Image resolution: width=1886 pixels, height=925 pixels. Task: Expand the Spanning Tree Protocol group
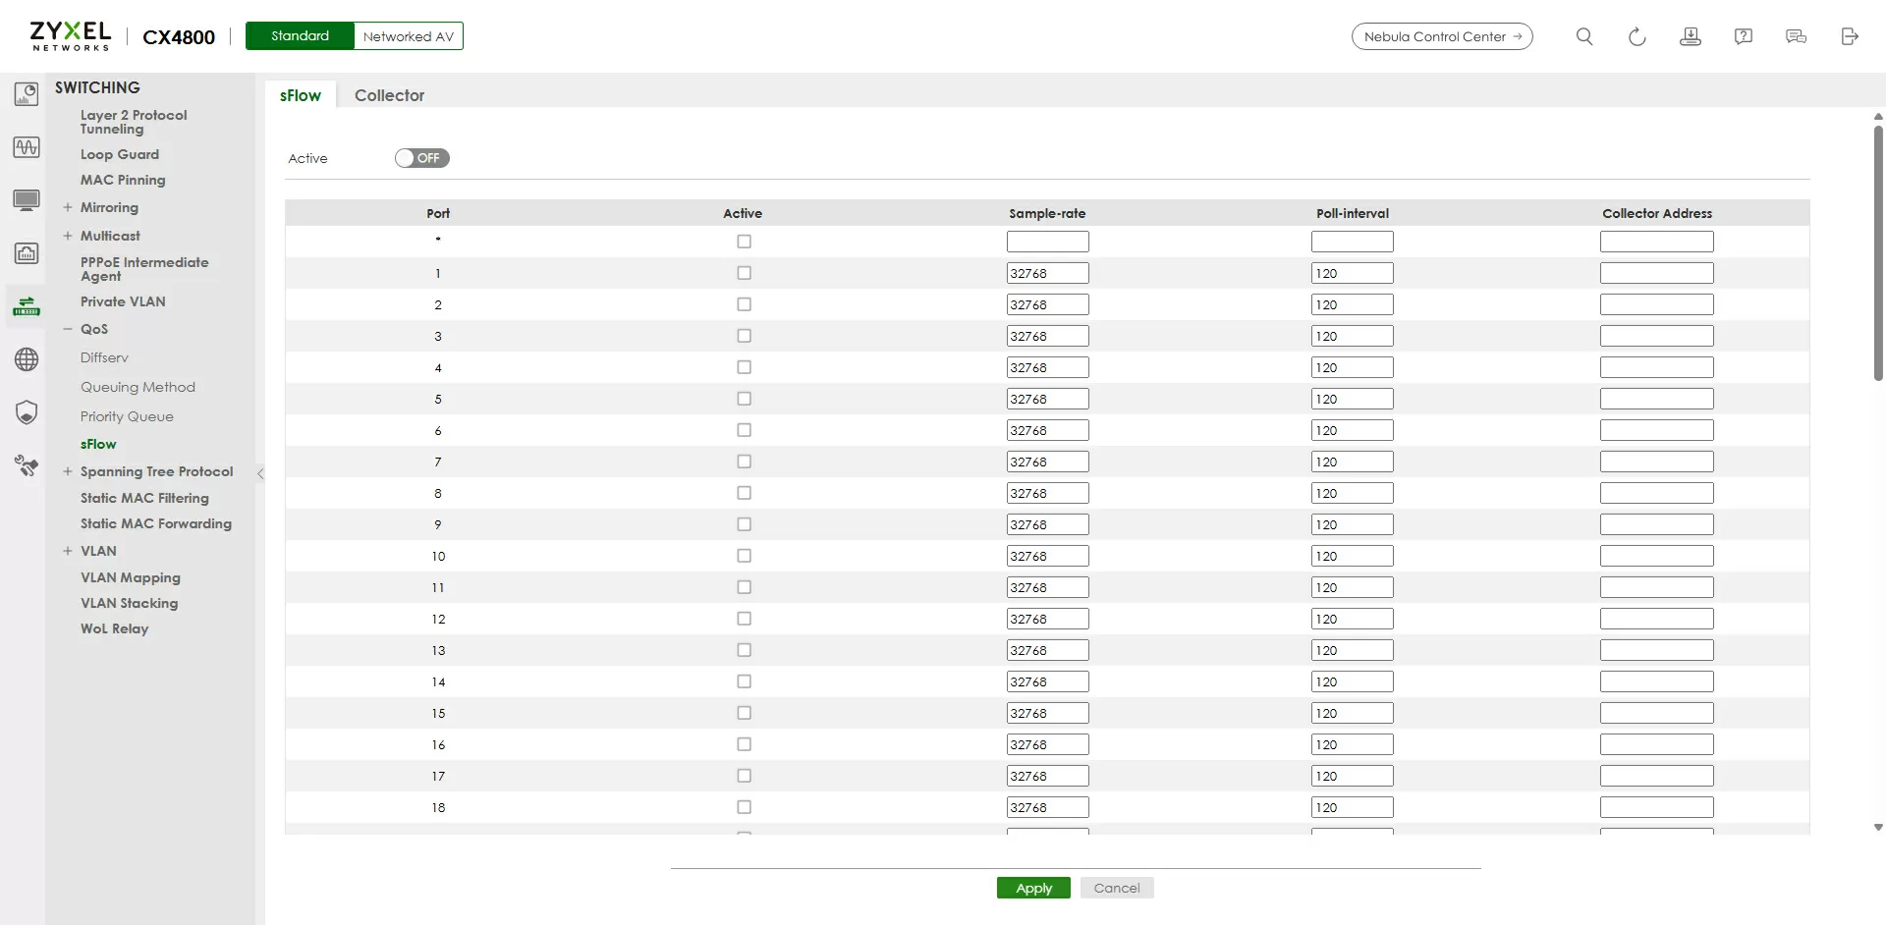(68, 471)
